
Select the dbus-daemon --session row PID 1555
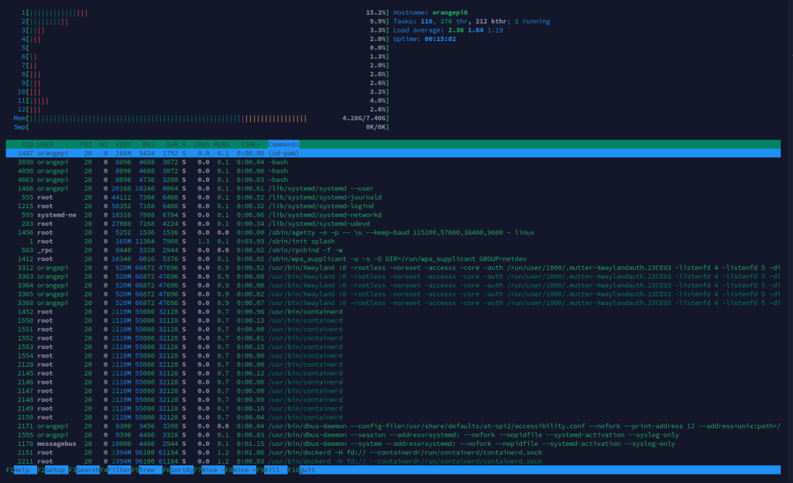point(393,435)
